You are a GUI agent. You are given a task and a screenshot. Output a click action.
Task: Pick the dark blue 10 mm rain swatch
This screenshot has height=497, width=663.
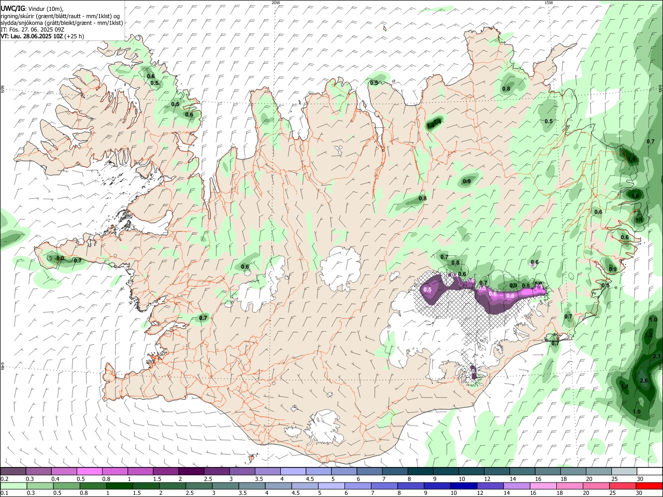tap(463, 486)
